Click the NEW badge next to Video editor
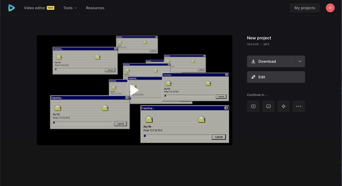 click(50, 8)
